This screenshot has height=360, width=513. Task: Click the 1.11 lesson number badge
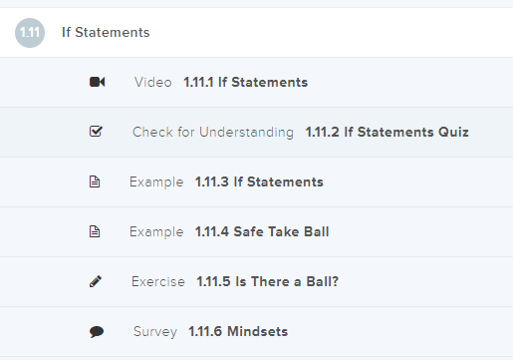[30, 33]
